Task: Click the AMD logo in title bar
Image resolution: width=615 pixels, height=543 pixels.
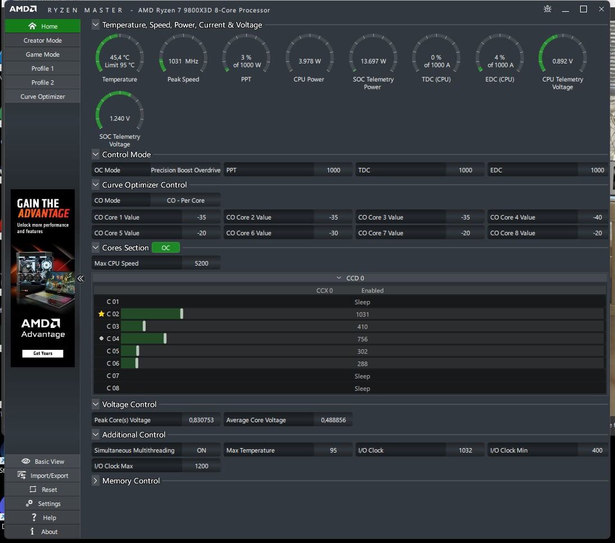Action: [x=22, y=9]
